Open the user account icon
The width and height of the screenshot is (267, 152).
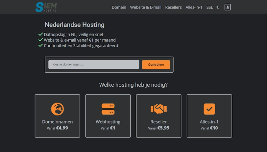(x=227, y=7)
